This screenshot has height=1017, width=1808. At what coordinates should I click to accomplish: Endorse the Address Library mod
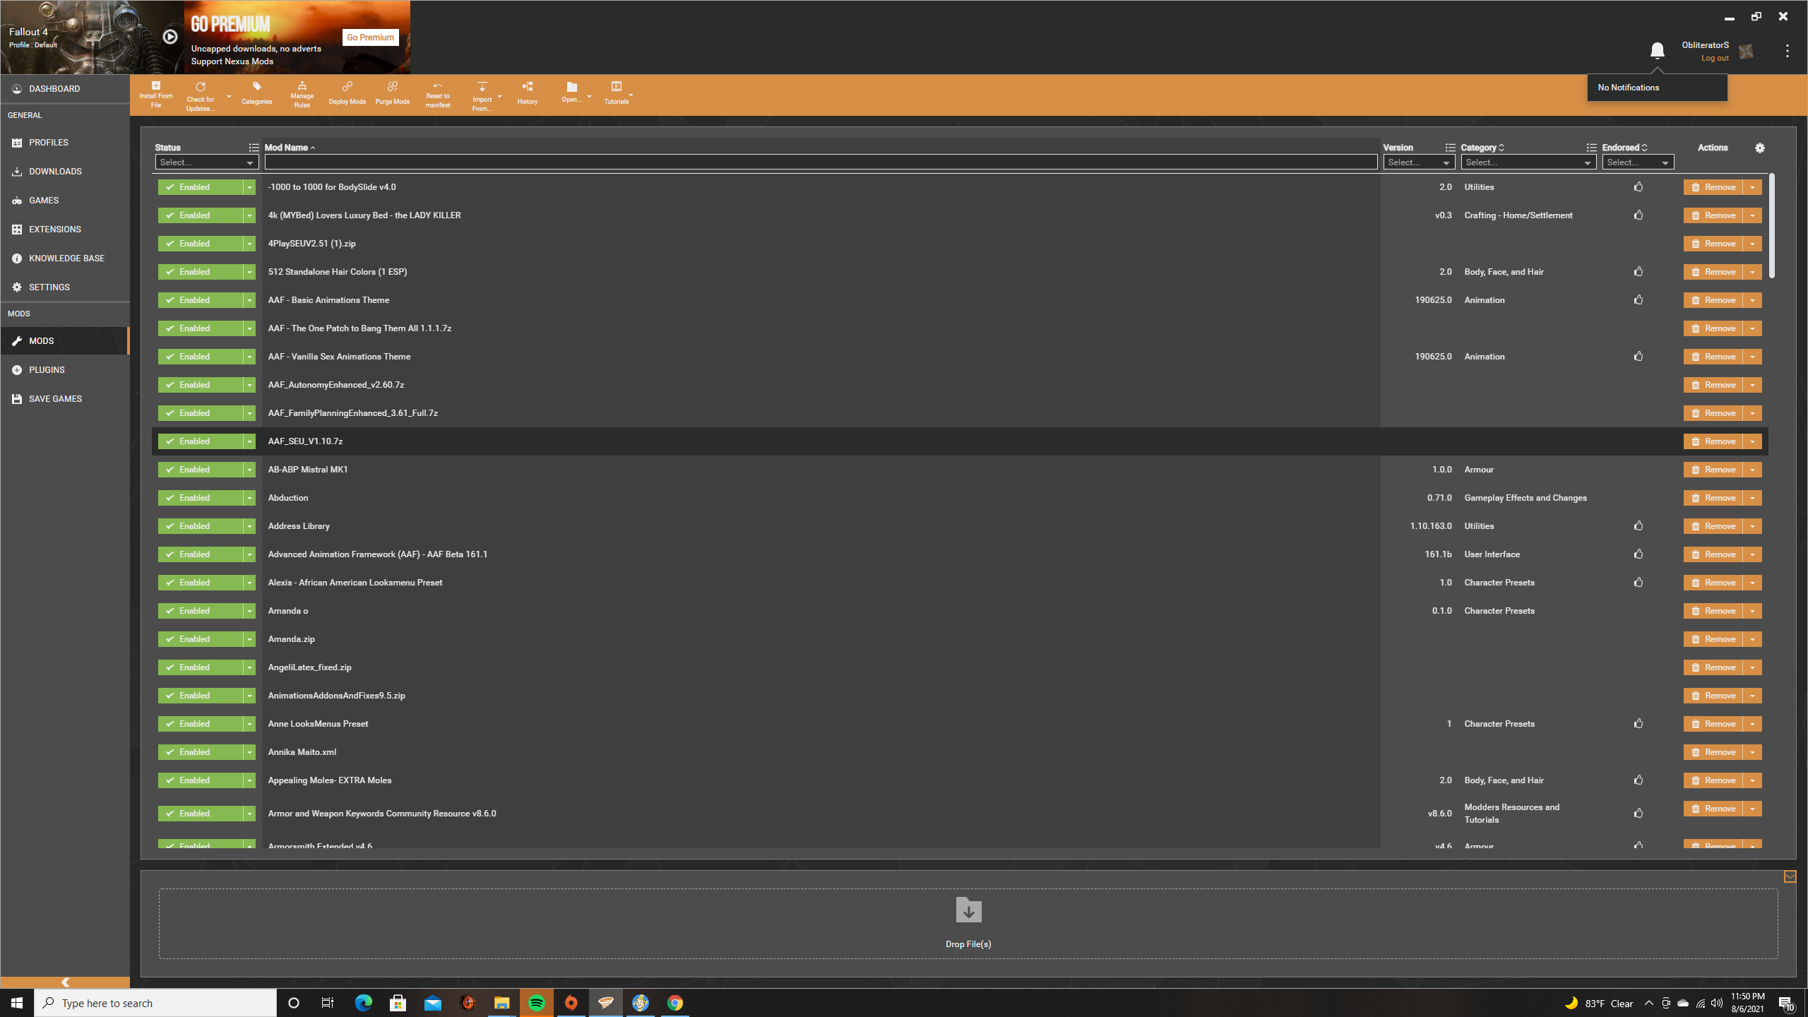pos(1638,525)
